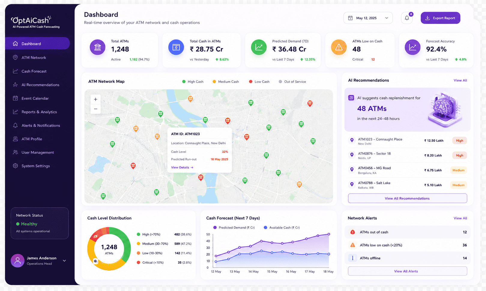Click the 18 May data point on Predicted Demand line
Screen dimensions: 486x291
(329, 234)
